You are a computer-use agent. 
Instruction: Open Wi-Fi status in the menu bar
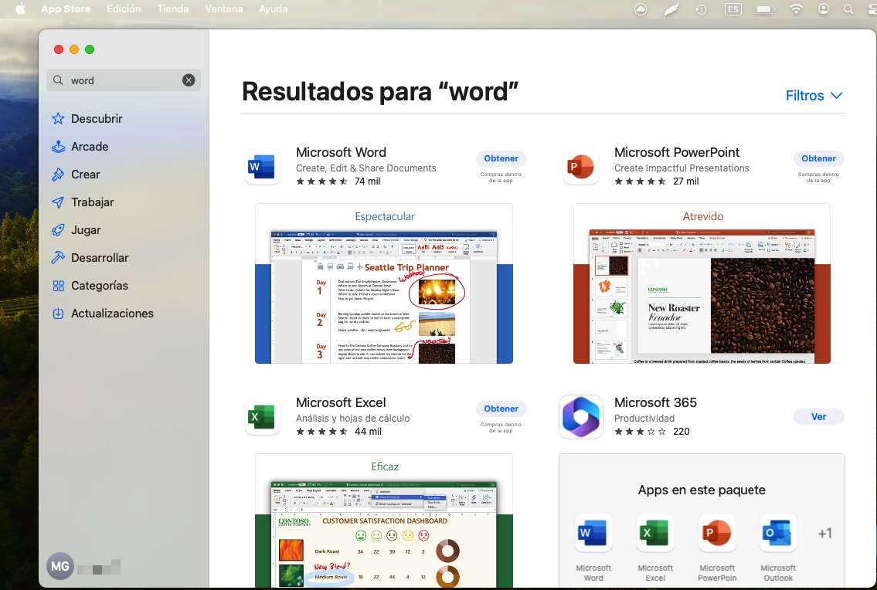796,9
